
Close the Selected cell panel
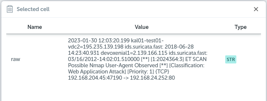[x=256, y=9]
